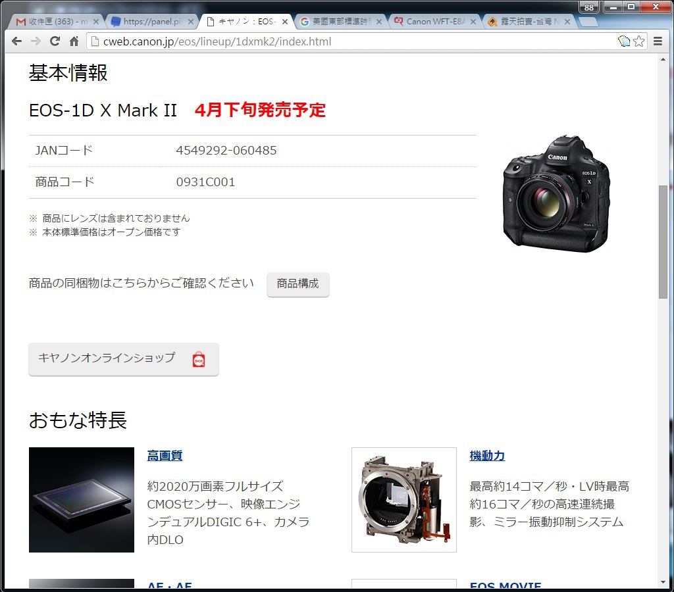Open the Chrome hamburger menu
674x592 pixels.
coord(658,41)
